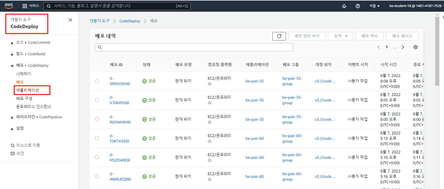
Task: Go to previous page arrow
Action: pos(379,47)
